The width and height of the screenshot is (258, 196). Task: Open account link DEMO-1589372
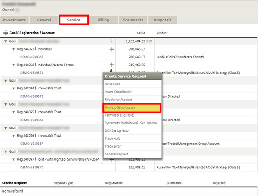(x=32, y=96)
